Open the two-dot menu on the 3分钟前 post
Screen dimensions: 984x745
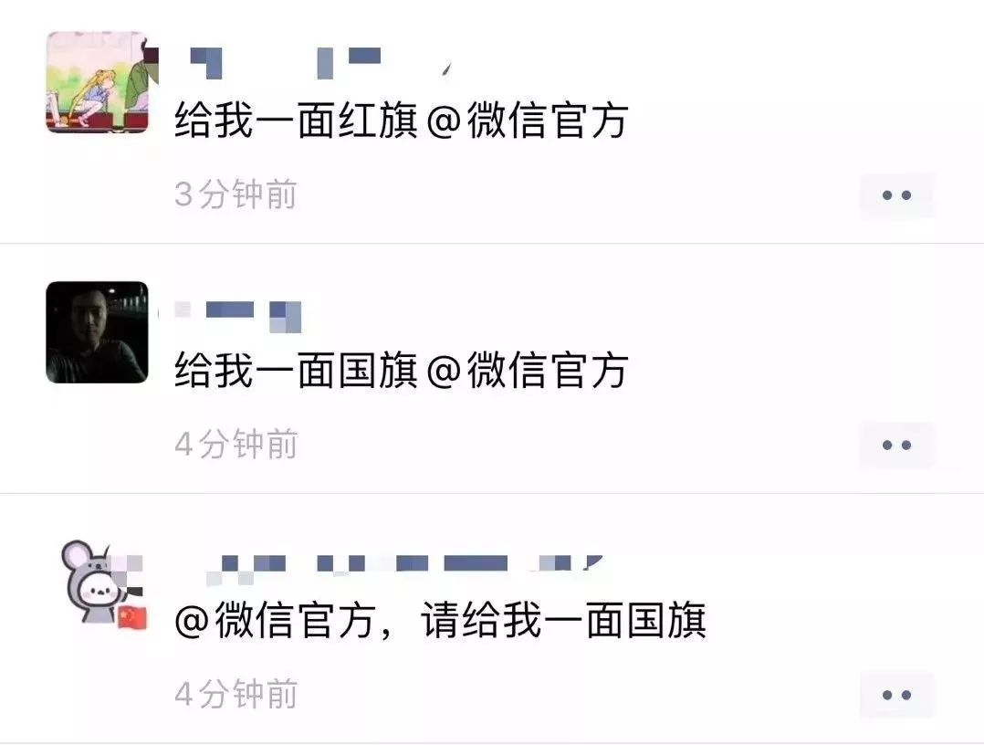coord(896,195)
